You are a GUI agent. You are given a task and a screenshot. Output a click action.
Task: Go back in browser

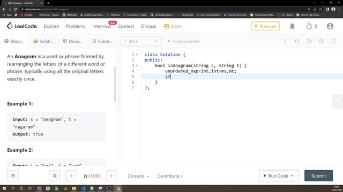pos(4,9)
